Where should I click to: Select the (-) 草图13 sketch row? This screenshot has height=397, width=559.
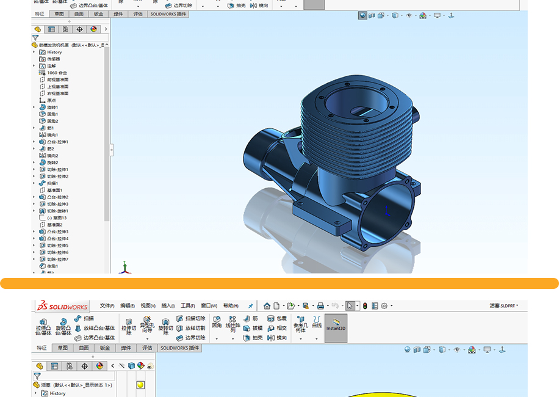[x=52, y=217]
